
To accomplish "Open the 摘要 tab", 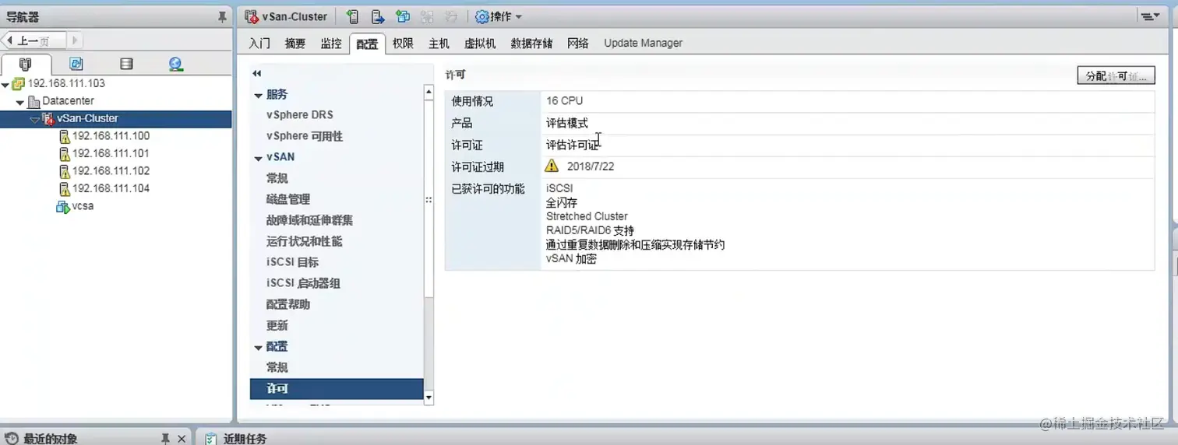I will pos(295,44).
